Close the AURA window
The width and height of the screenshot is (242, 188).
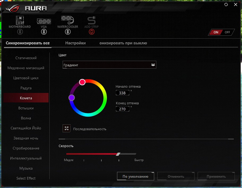click(x=235, y=4)
